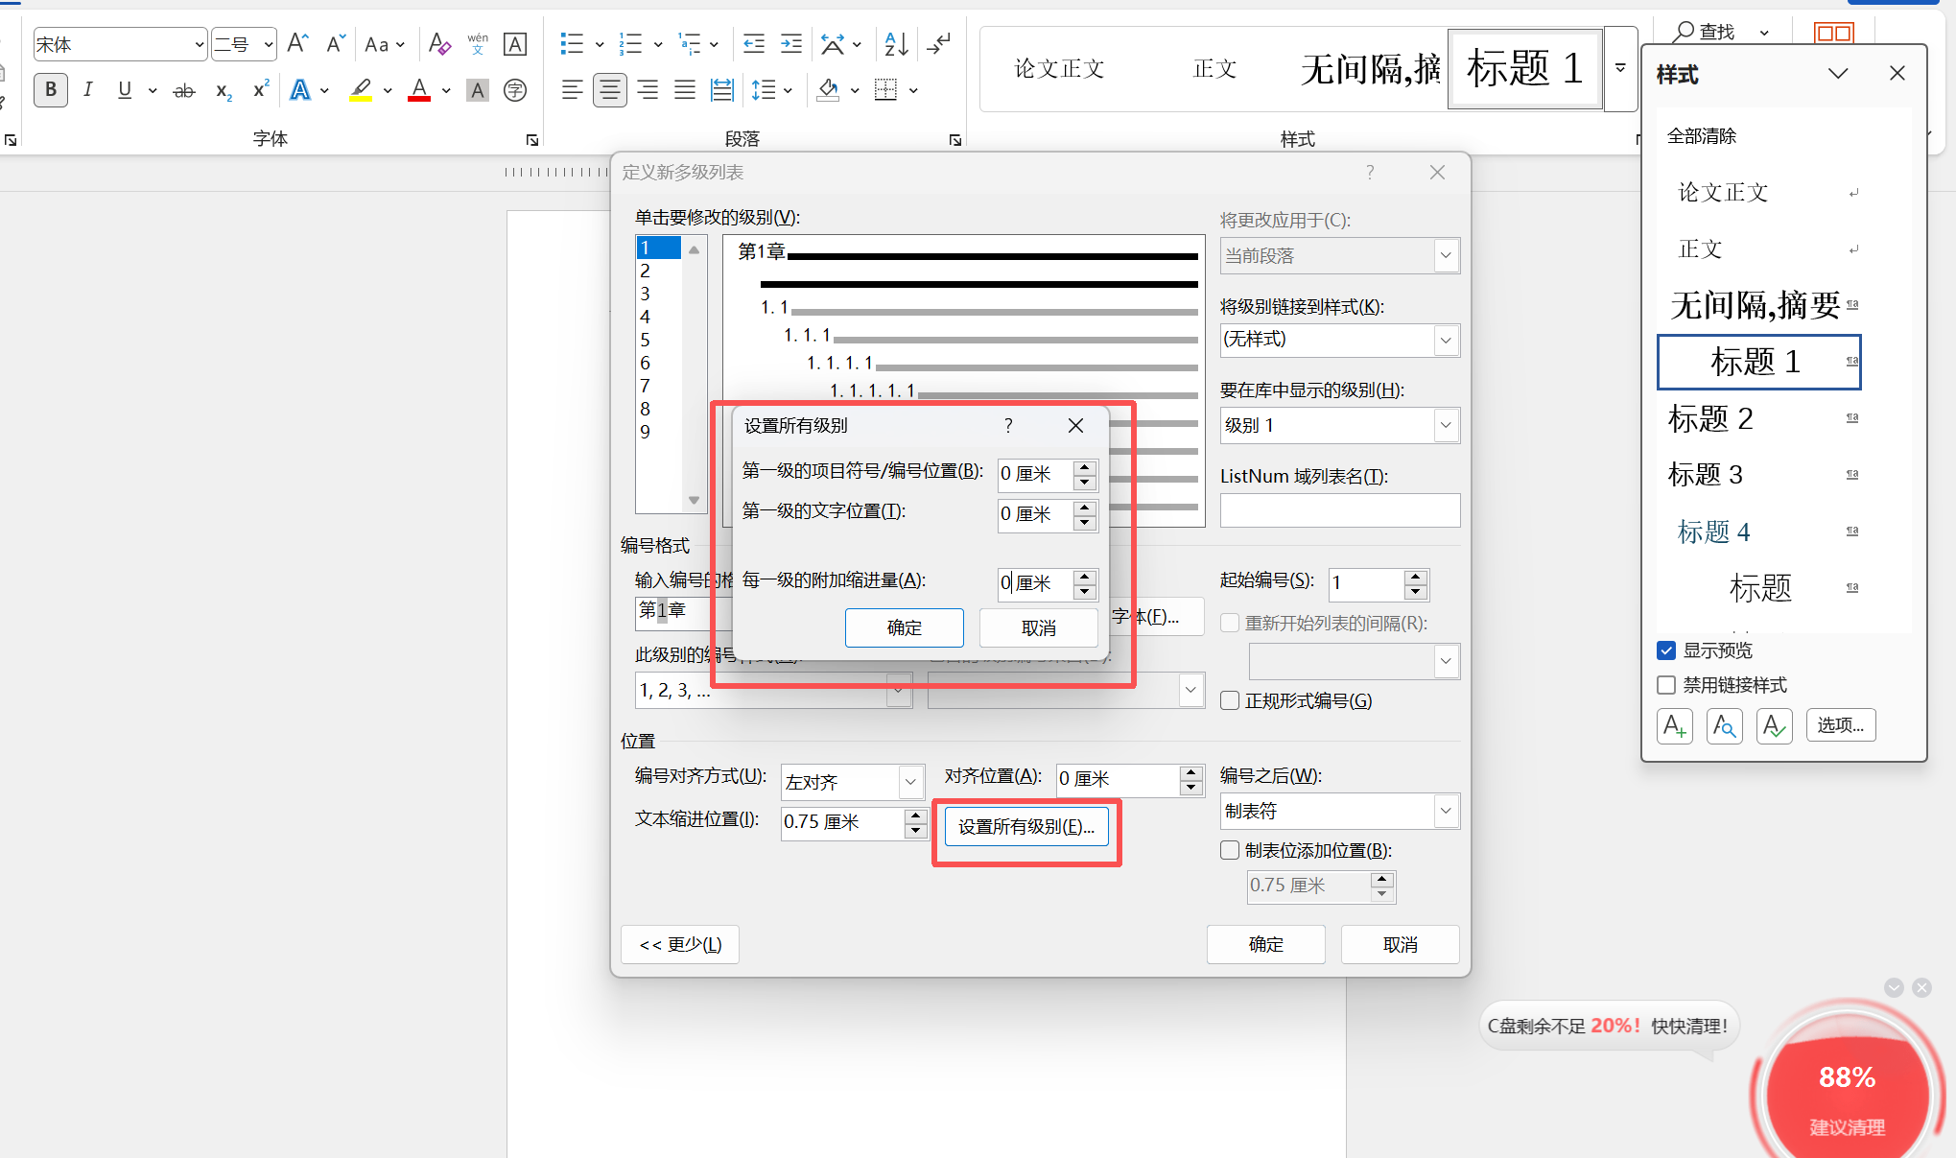Open the 将级别链接到样式 dropdown

coord(1445,340)
